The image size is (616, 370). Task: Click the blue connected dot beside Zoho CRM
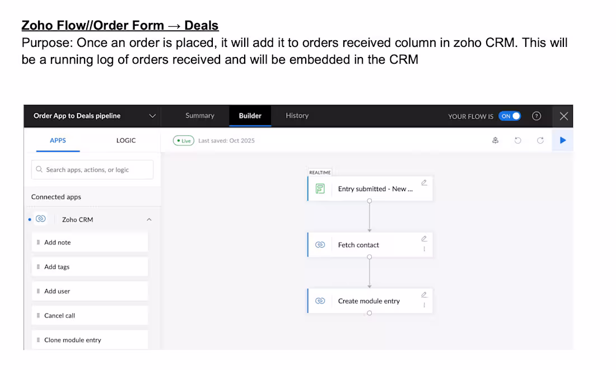pos(30,219)
